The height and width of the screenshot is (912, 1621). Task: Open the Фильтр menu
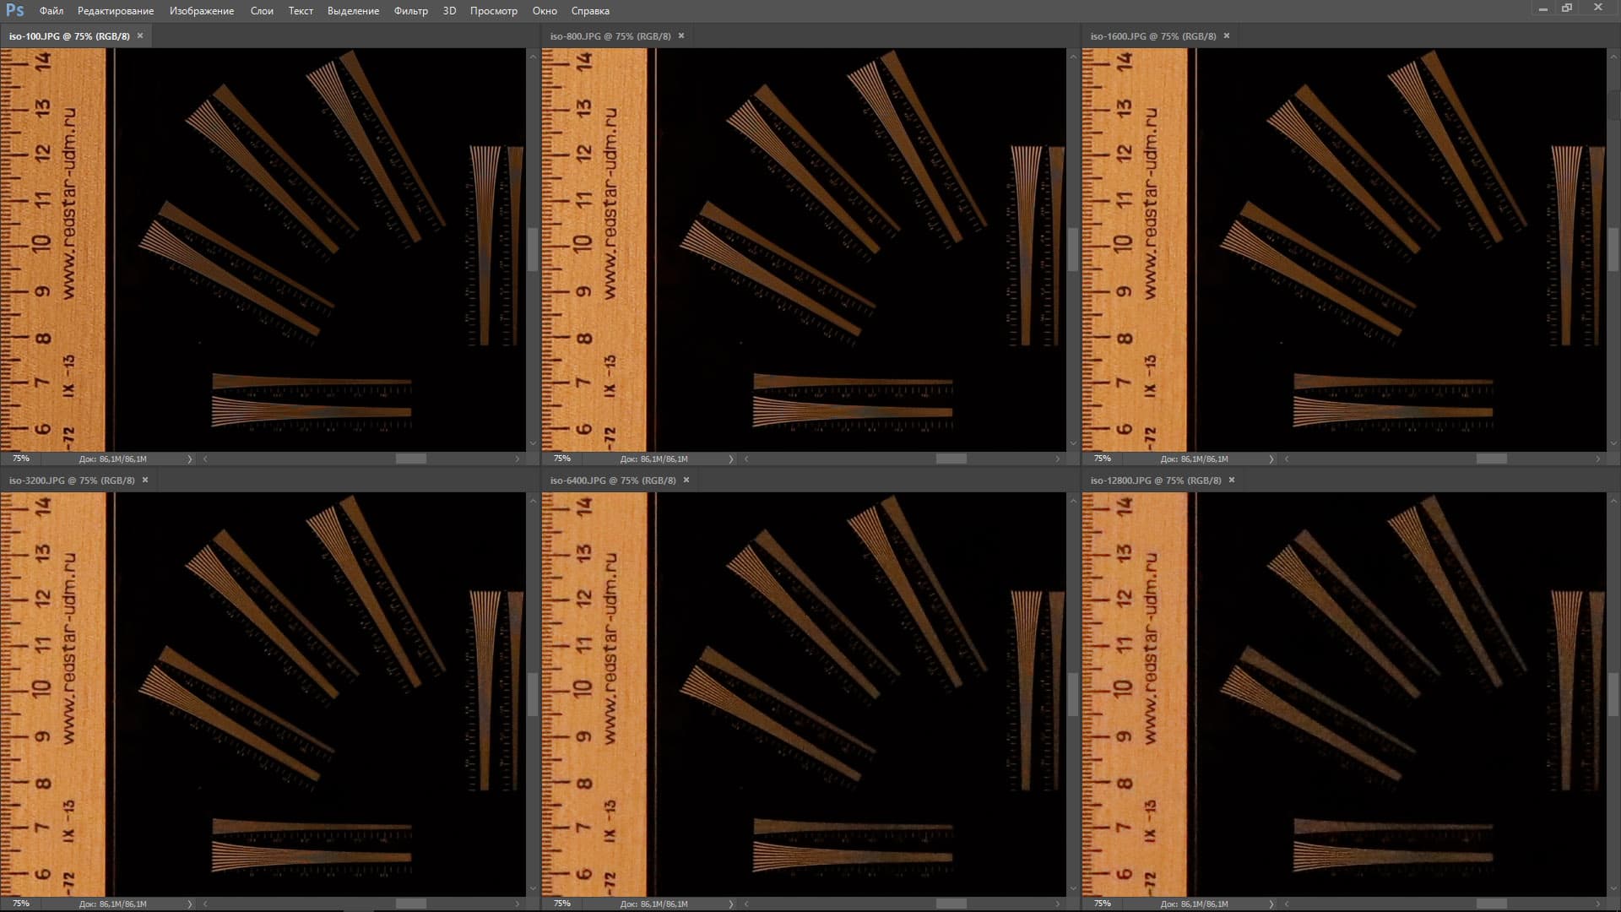[x=410, y=11]
